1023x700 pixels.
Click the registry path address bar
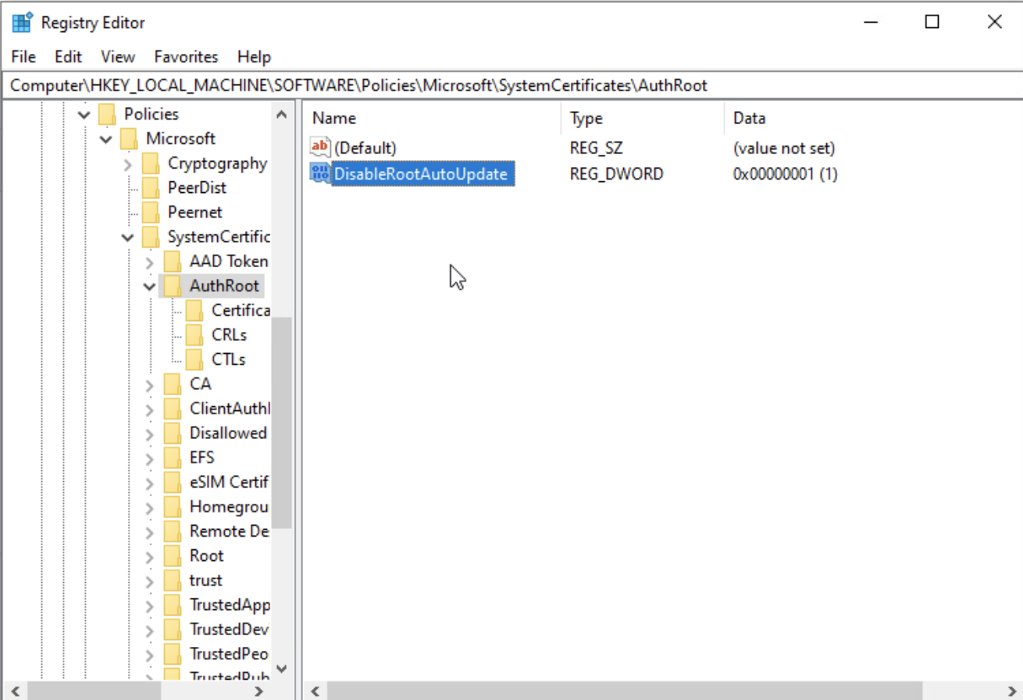tap(508, 85)
